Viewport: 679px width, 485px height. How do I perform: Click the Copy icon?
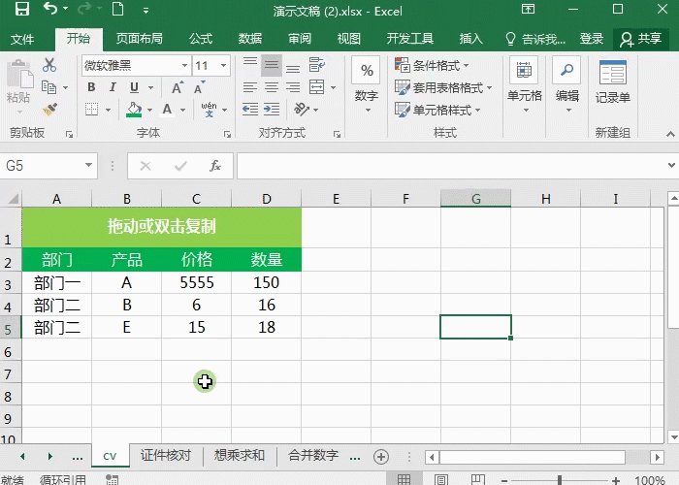tap(48, 87)
